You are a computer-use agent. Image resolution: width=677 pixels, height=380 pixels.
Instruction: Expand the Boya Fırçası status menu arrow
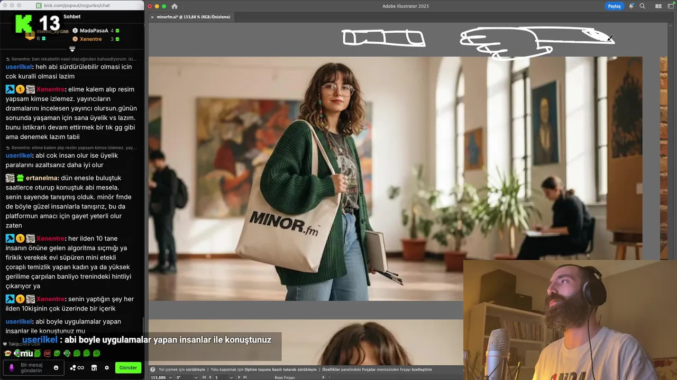click(323, 377)
